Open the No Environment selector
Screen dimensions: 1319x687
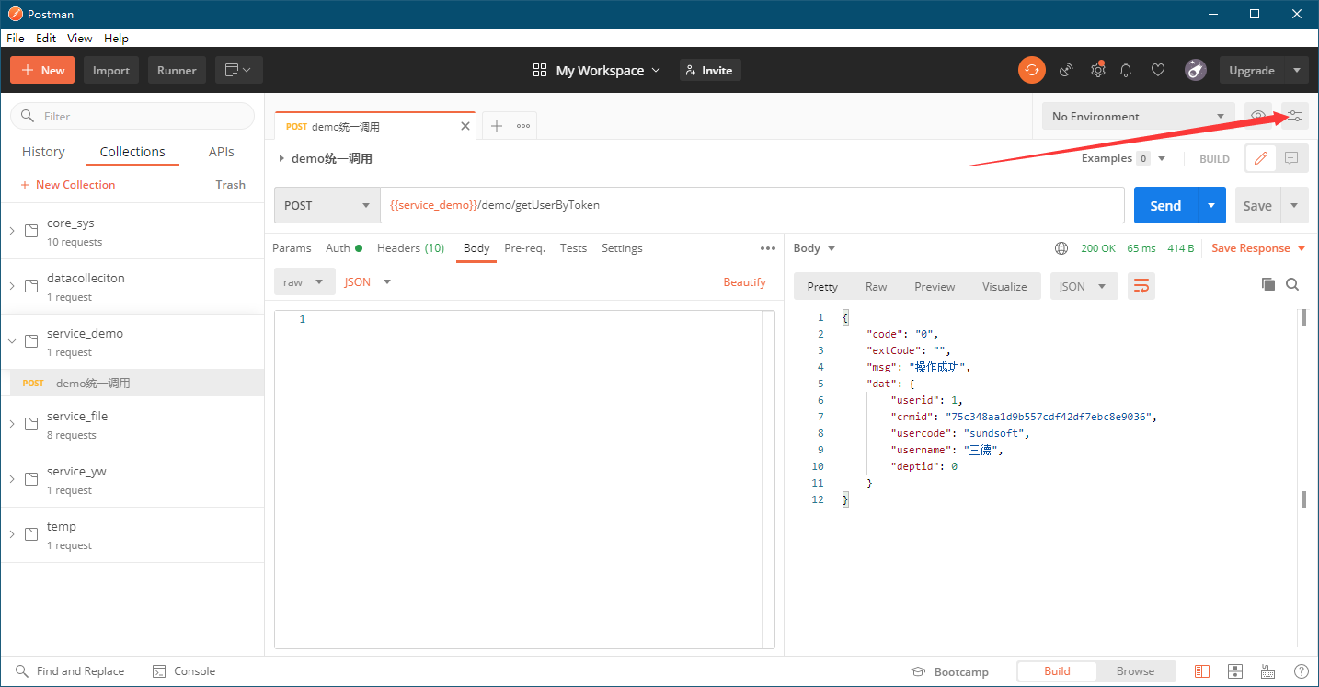coord(1138,116)
